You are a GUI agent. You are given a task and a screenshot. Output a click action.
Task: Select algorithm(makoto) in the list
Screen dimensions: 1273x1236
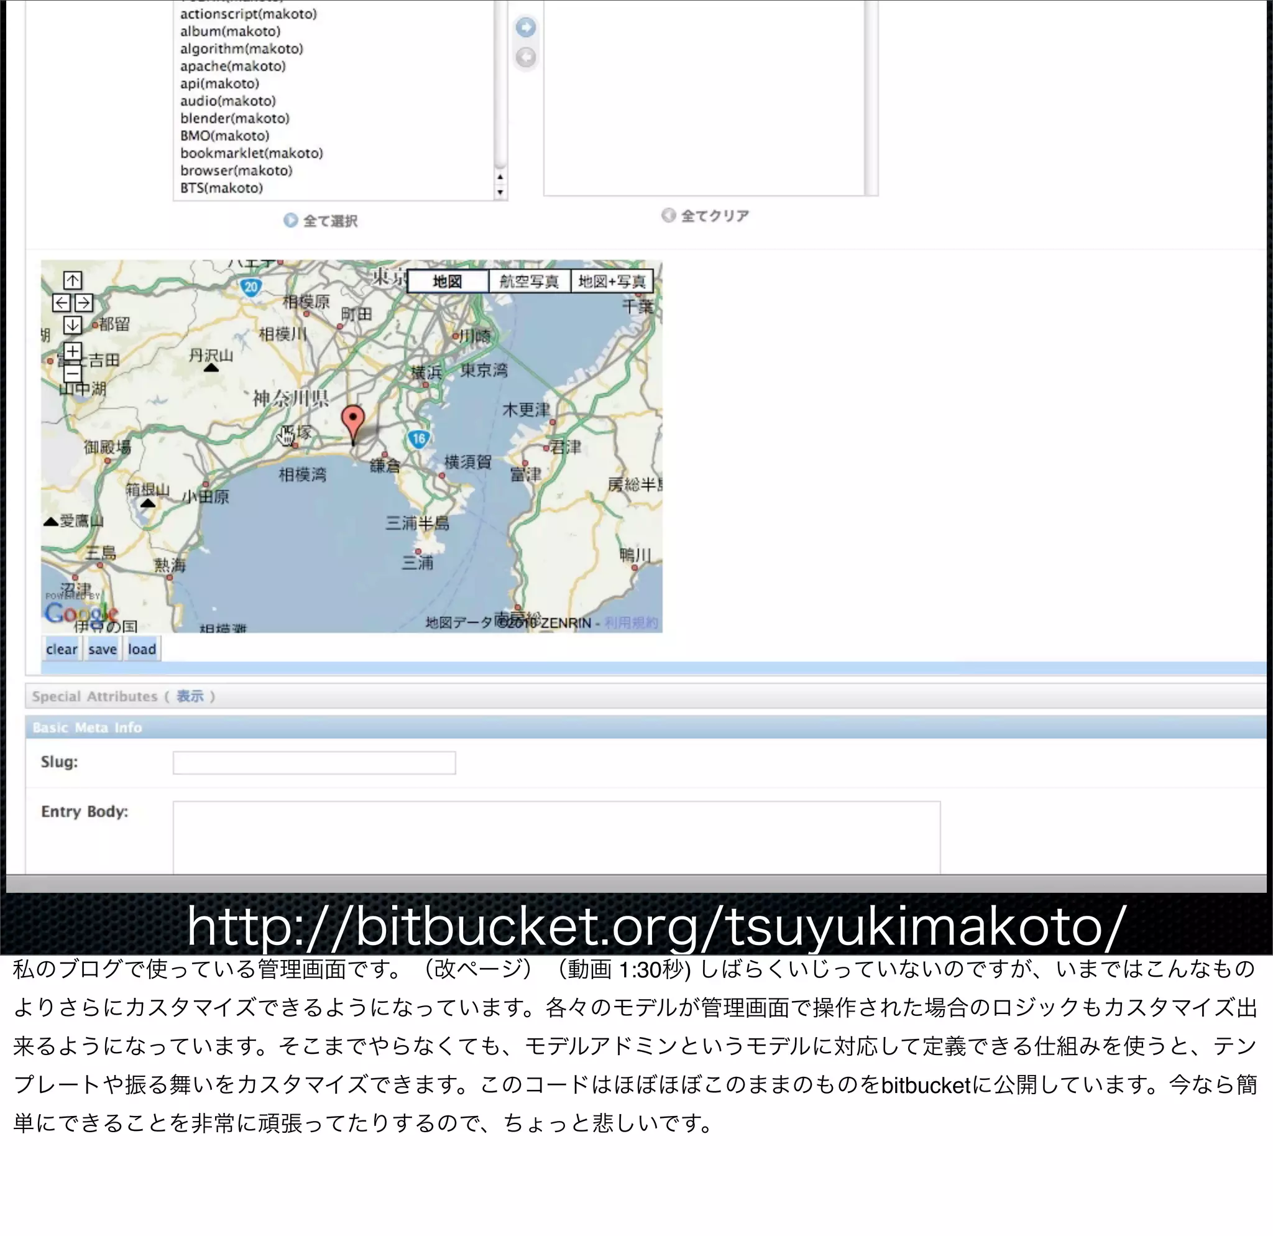pyautogui.click(x=242, y=48)
